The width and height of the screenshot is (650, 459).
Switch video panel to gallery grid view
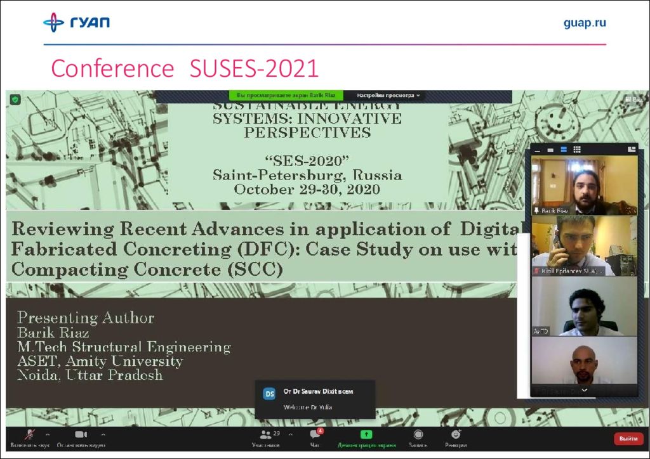pos(577,150)
